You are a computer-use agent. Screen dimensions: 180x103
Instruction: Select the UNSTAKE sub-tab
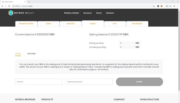[31, 54]
